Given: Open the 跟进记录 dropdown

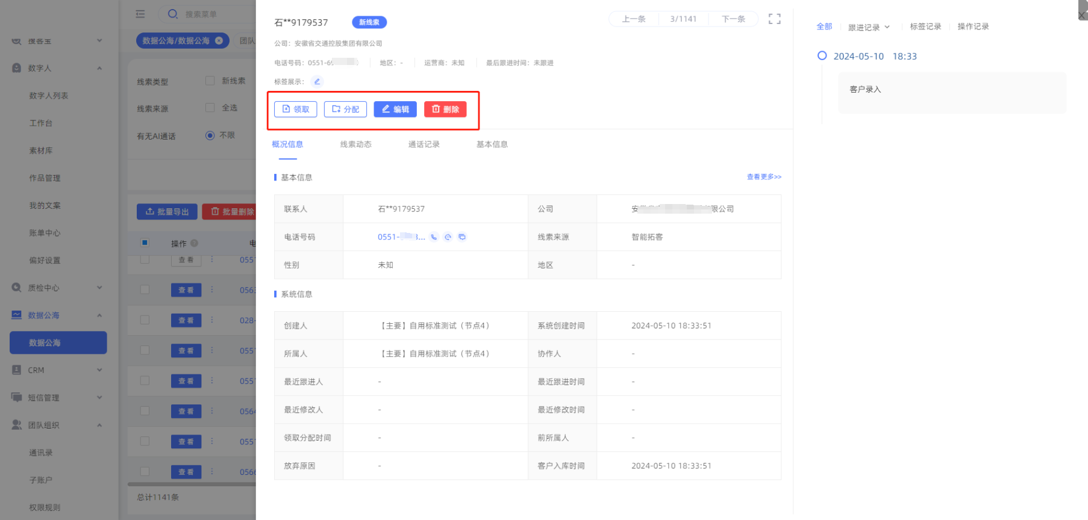Looking at the screenshot, I should click(868, 27).
